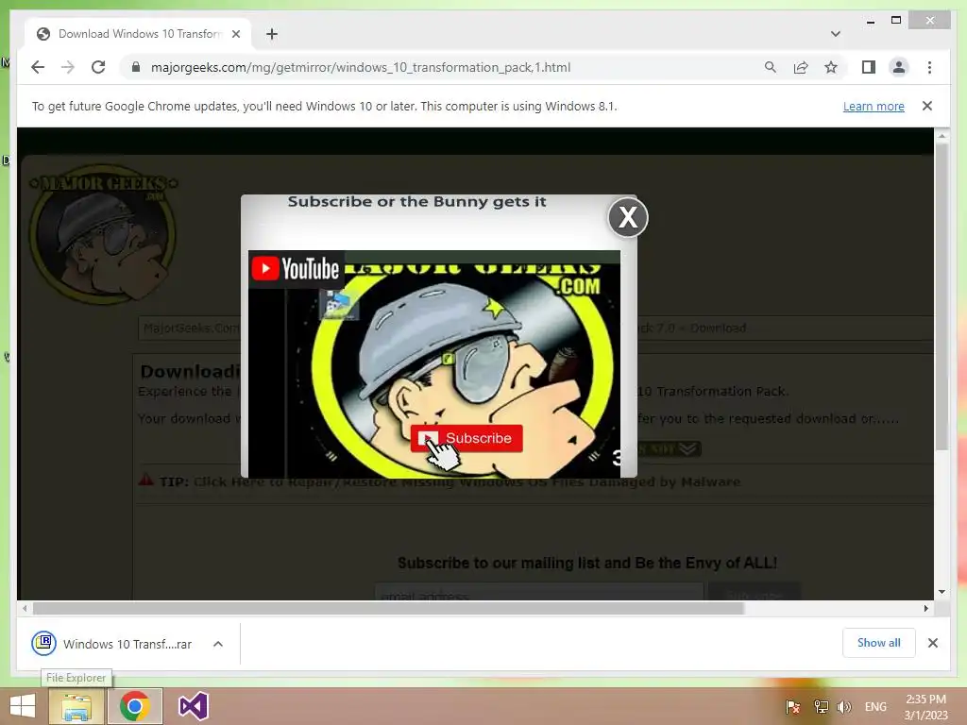Click the horizontal scrollbar thumb

388,609
